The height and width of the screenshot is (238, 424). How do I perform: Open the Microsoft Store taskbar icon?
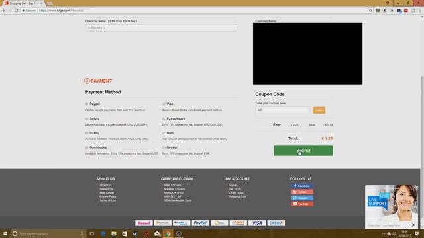pyautogui.click(x=125, y=233)
